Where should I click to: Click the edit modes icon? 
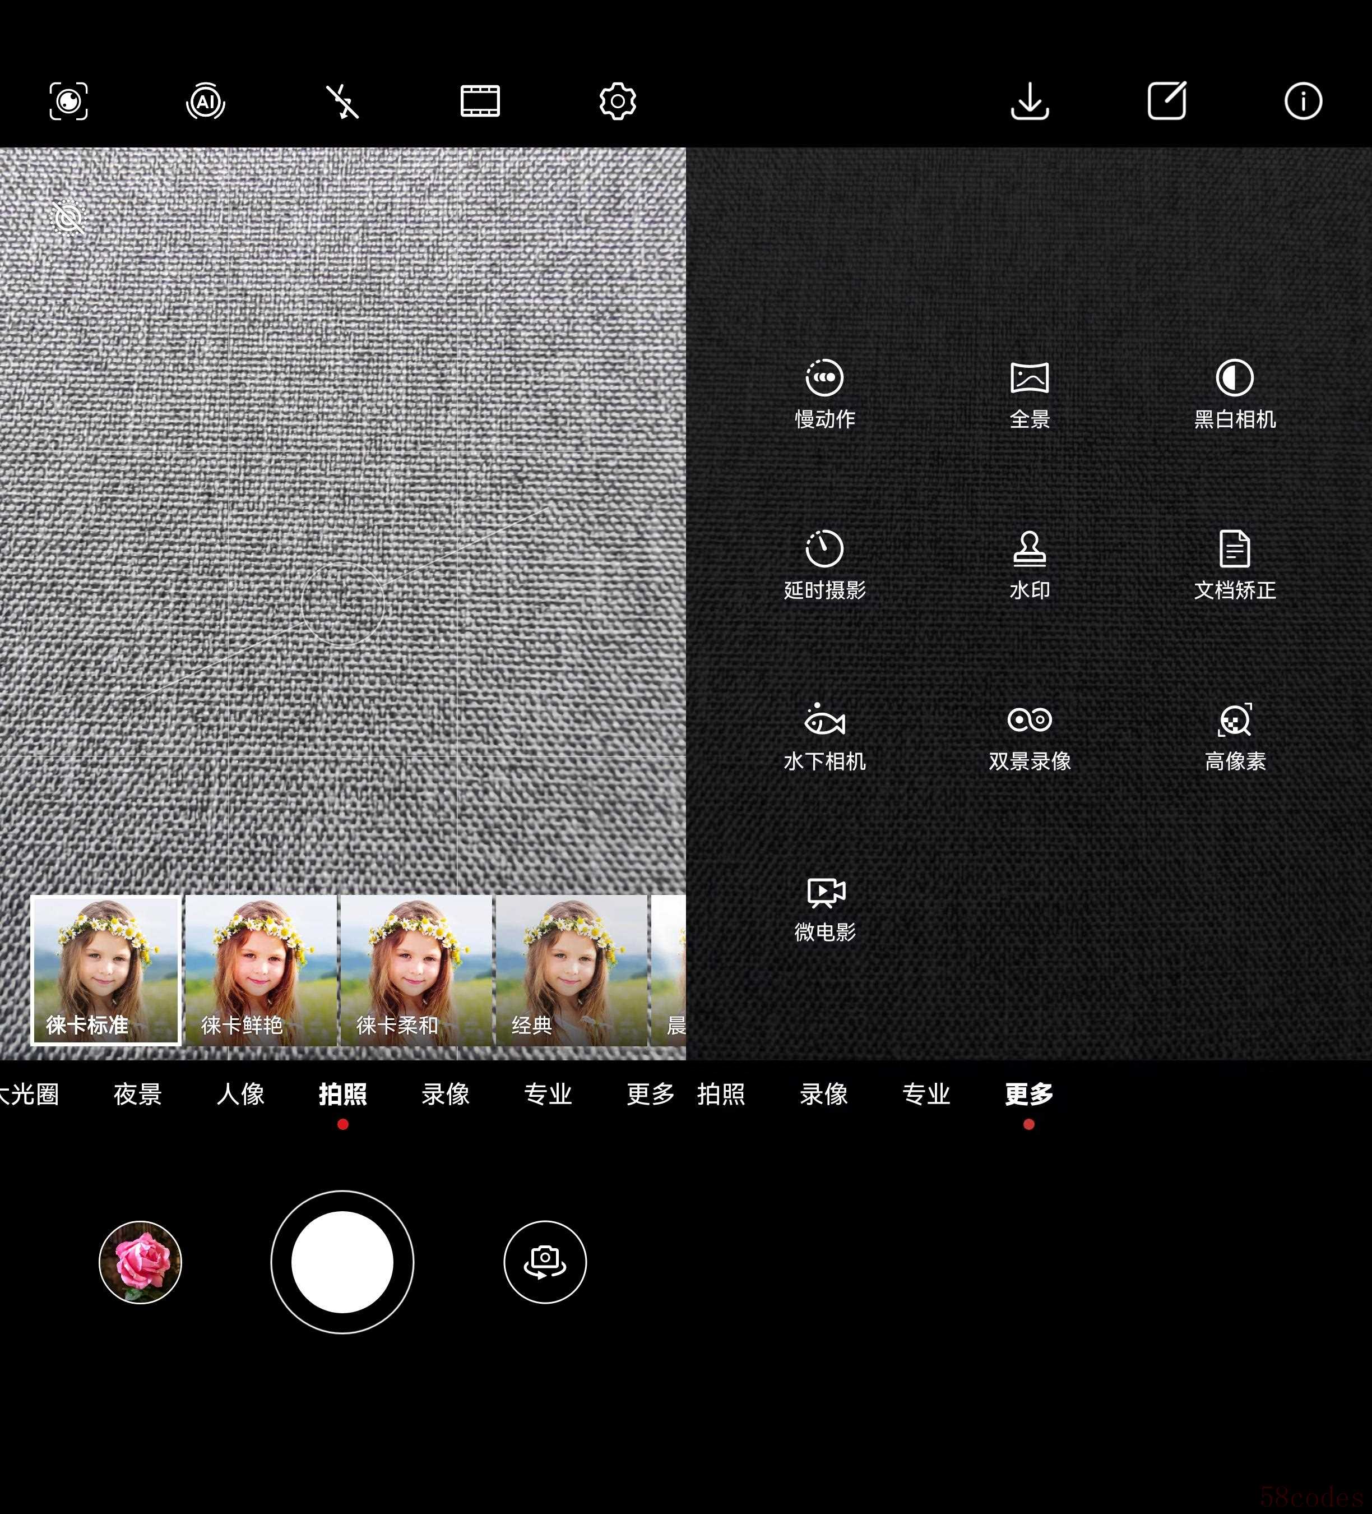click(x=1166, y=100)
